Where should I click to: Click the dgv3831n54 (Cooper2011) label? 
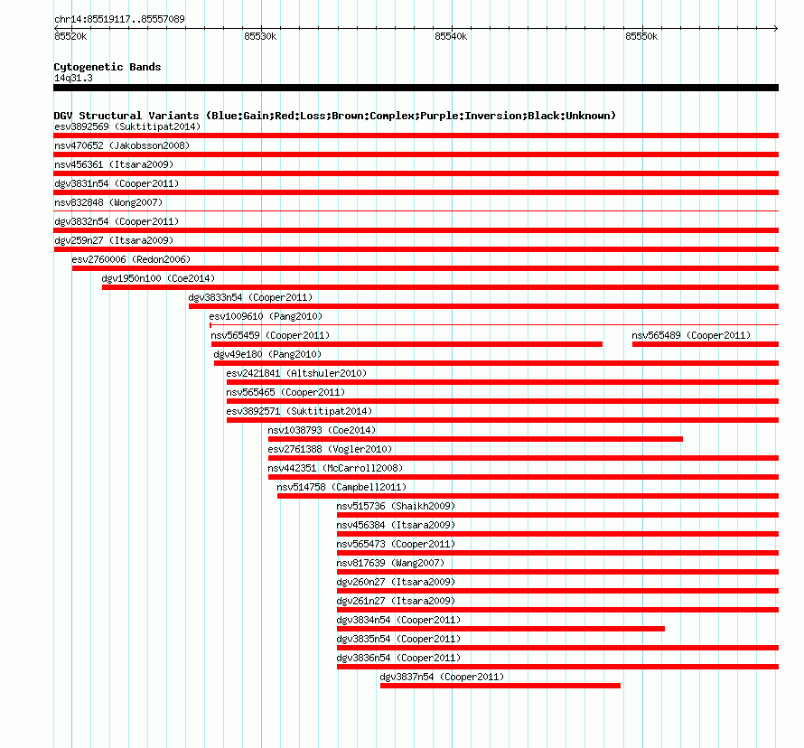pos(117,183)
